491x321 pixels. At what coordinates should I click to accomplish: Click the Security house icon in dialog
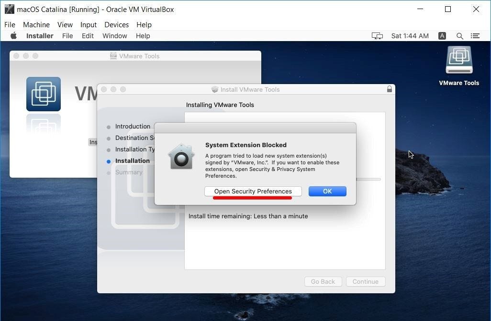[x=181, y=157]
